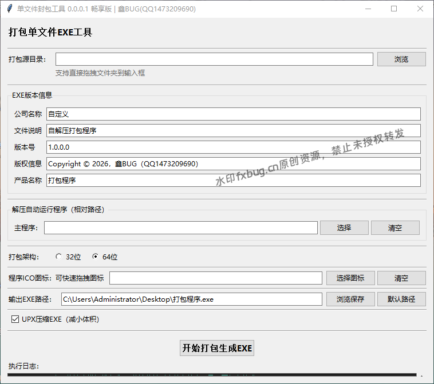Image resolution: width=434 pixels, height=384 pixels.
Task: Click 选择 button for main program
Action: 344,227
